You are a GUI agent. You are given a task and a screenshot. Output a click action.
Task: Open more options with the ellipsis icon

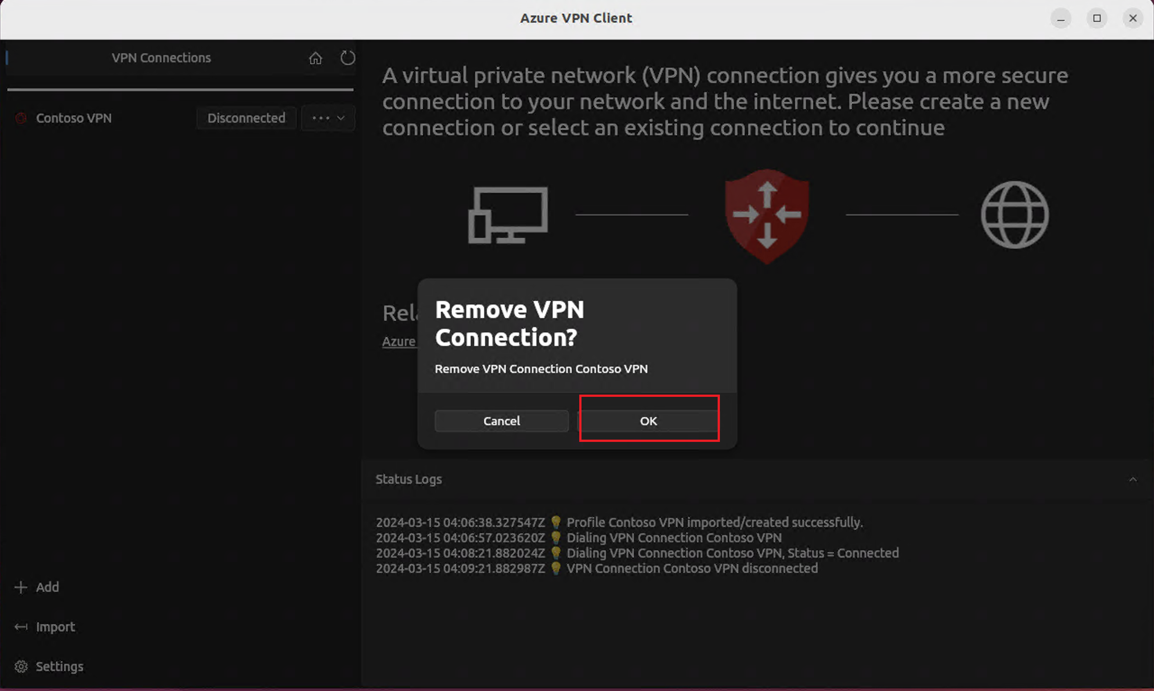(321, 118)
